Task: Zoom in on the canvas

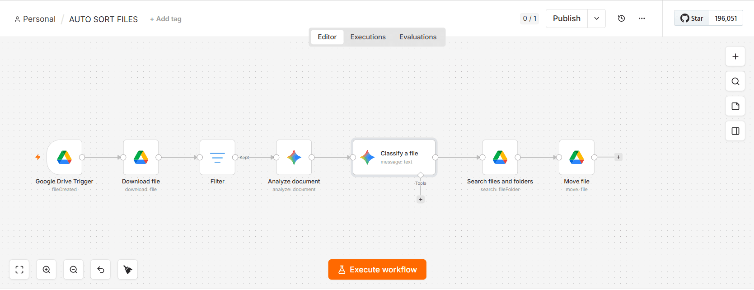Action: pyautogui.click(x=47, y=270)
